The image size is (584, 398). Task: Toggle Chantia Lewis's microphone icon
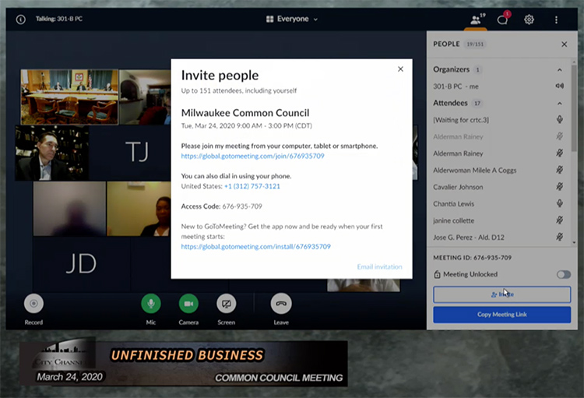click(x=559, y=203)
